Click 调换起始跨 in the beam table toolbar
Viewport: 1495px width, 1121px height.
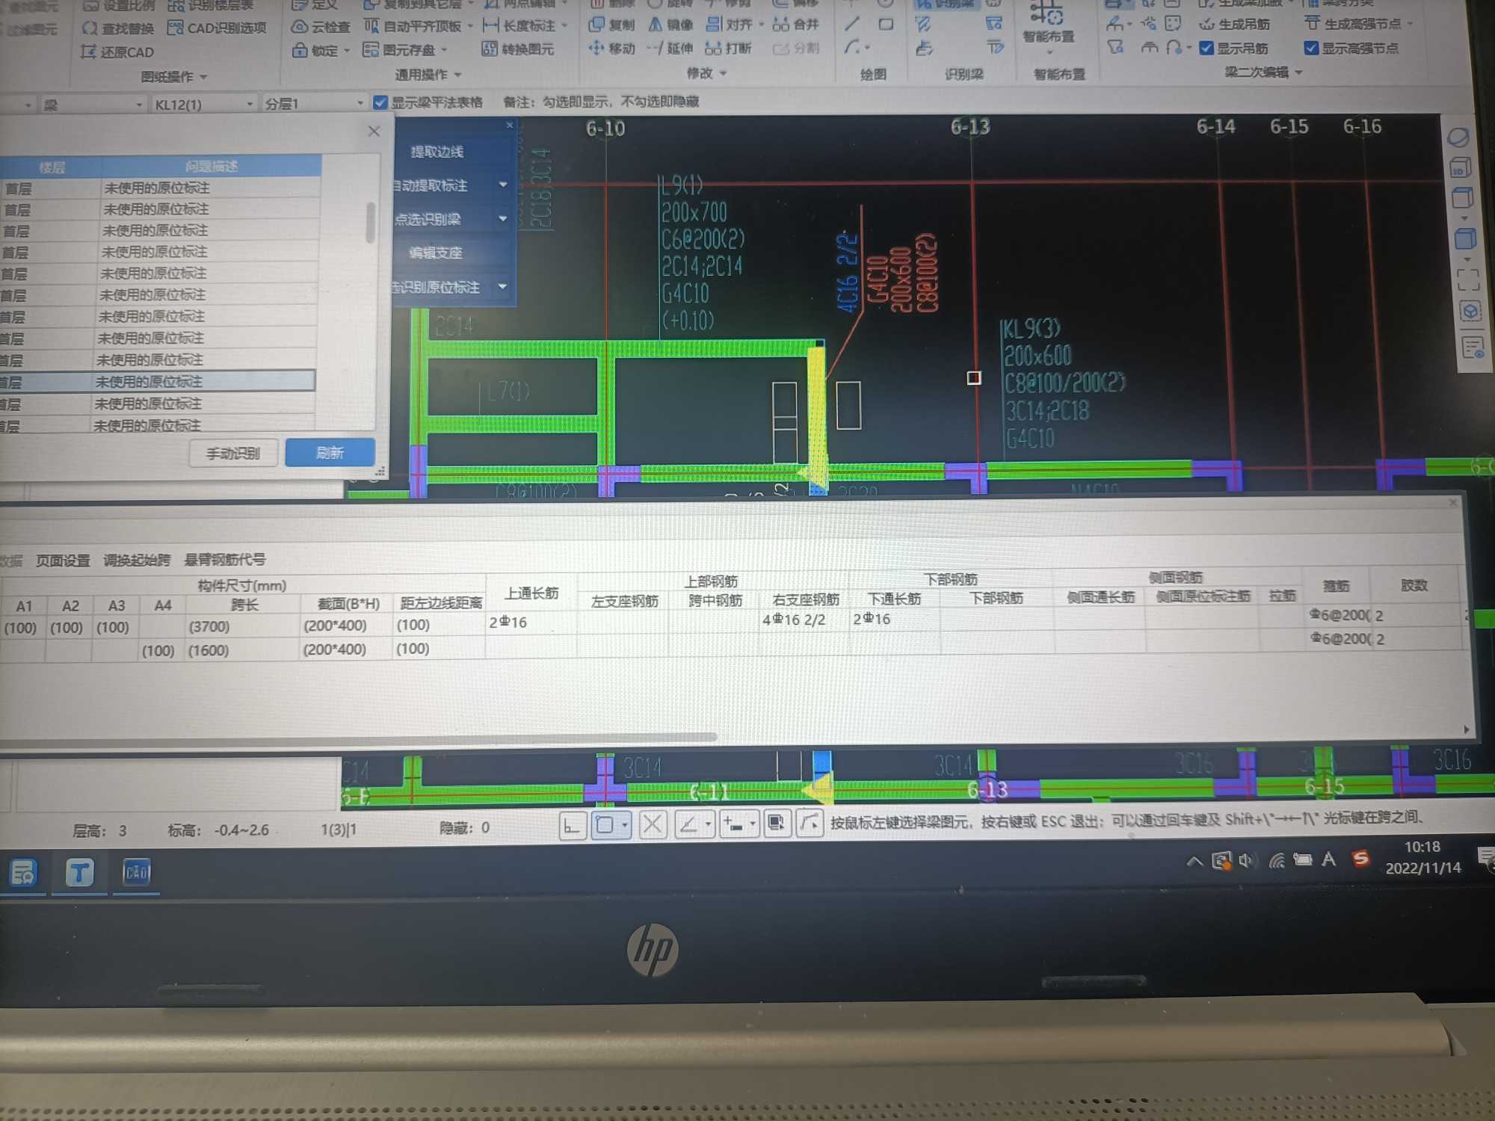(x=137, y=560)
